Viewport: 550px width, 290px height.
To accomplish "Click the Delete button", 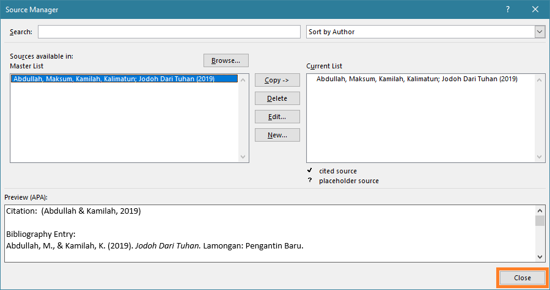I will (277, 98).
